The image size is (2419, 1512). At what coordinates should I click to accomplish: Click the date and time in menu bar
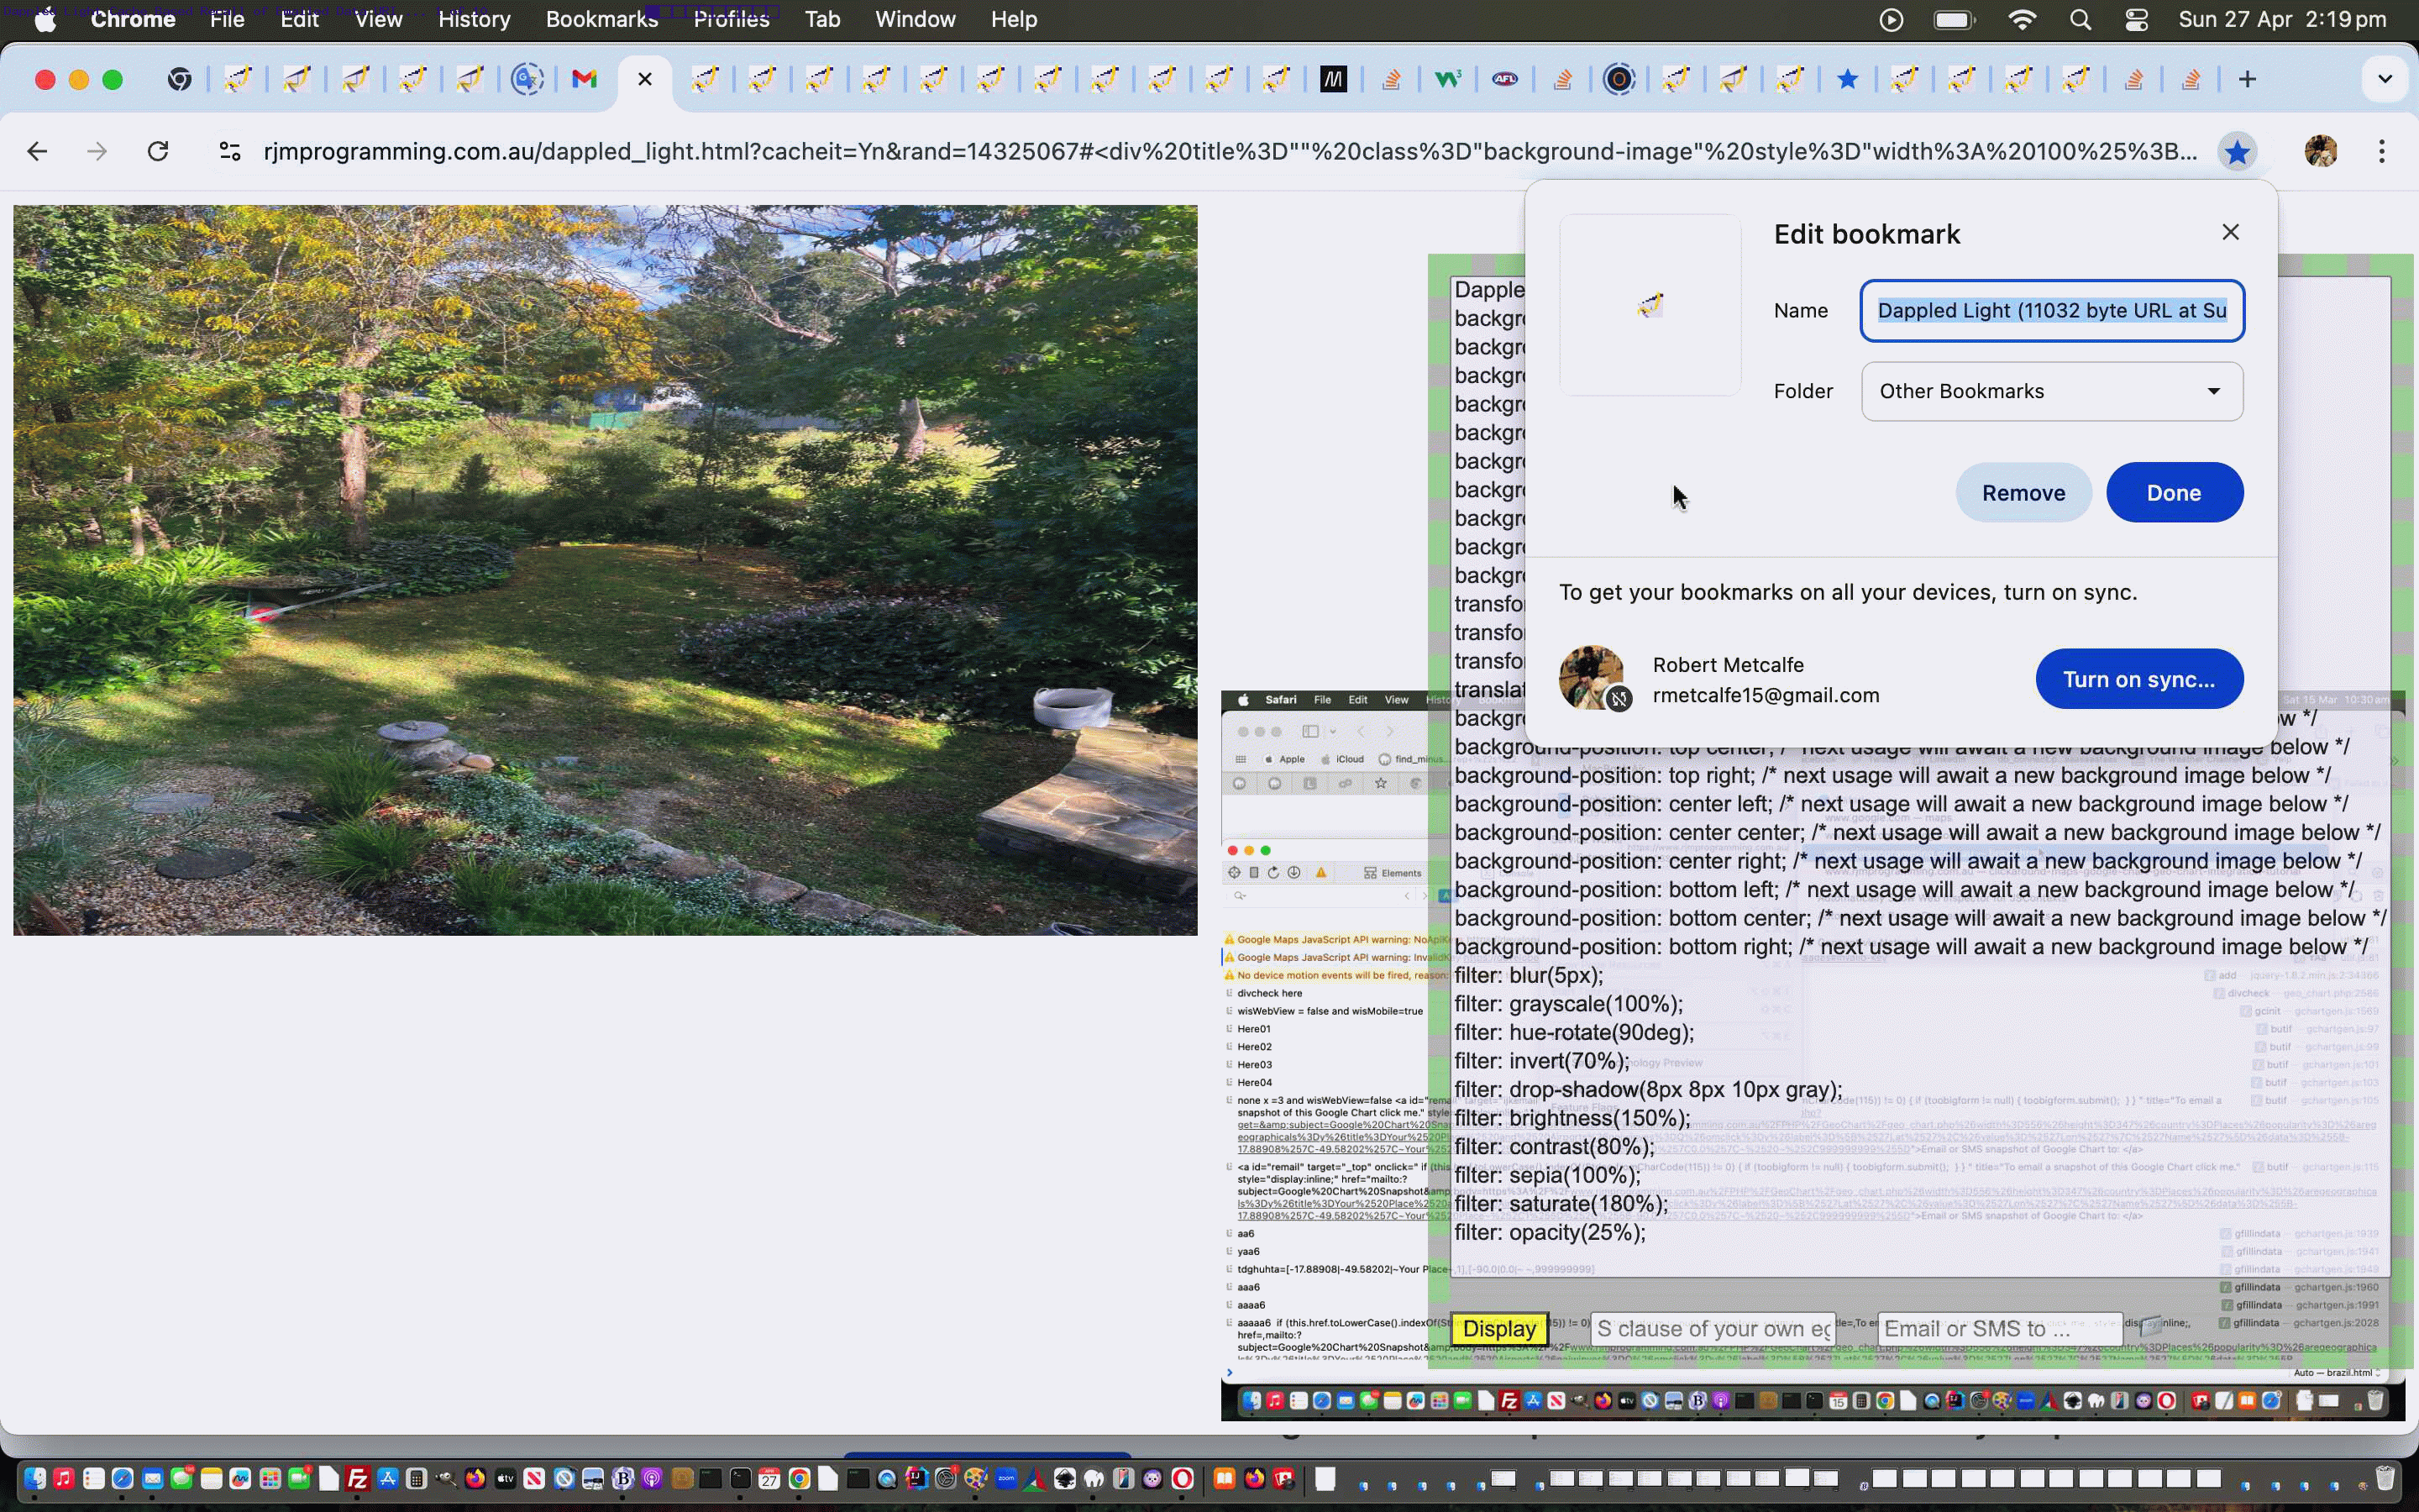pos(2282,19)
